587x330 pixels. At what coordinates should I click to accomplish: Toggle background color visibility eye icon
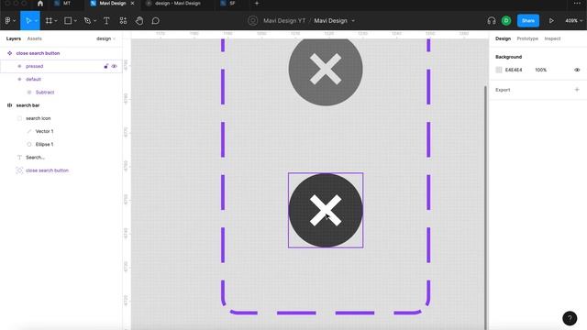click(x=577, y=70)
